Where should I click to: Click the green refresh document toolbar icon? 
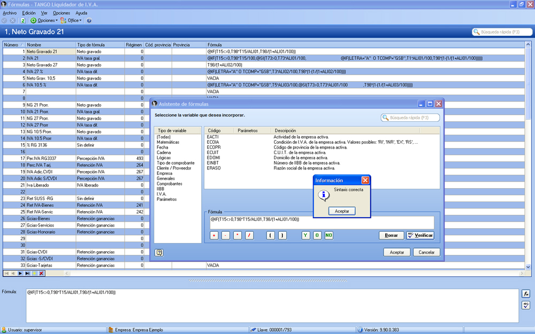[23, 20]
